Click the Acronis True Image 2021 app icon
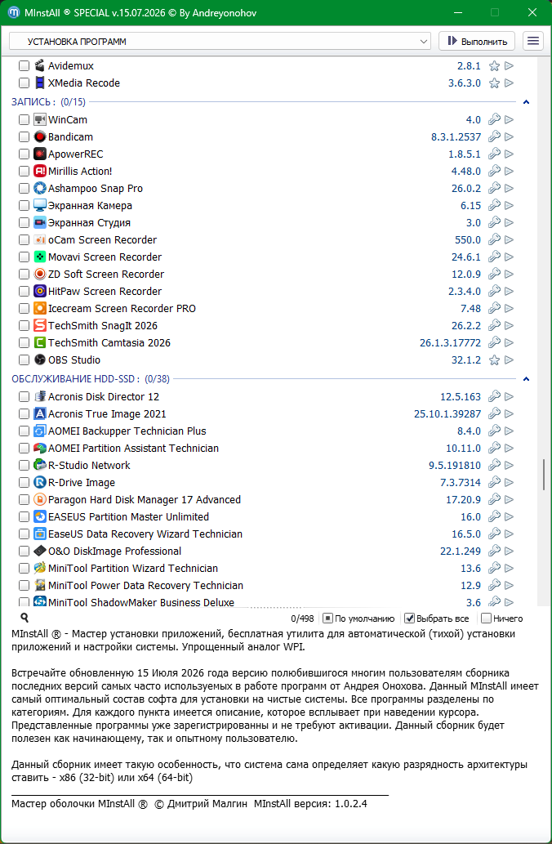The width and height of the screenshot is (552, 844). tap(40, 413)
